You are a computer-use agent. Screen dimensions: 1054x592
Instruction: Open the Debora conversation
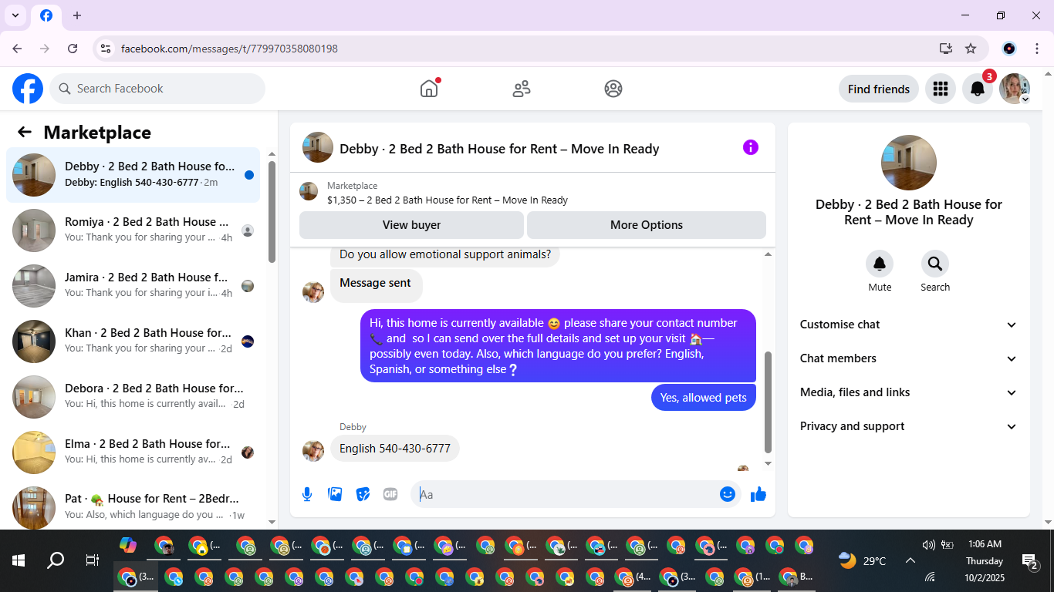point(133,397)
